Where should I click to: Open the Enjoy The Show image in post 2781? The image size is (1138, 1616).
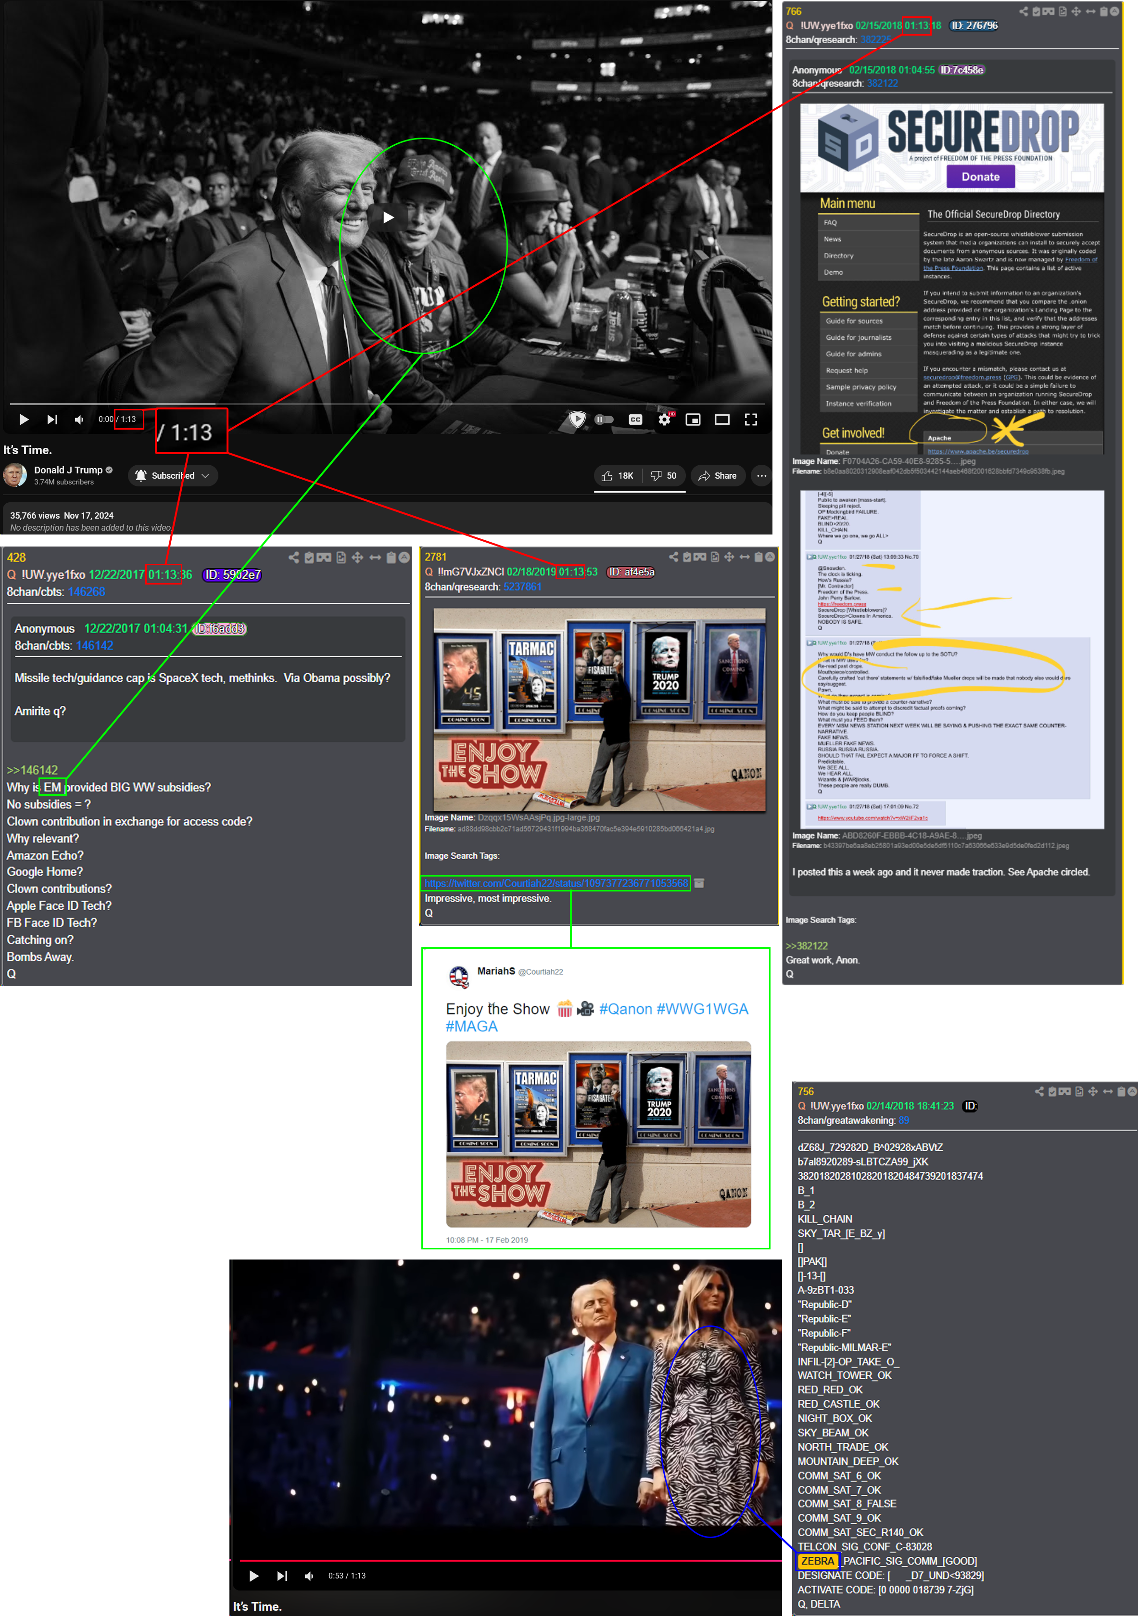(x=600, y=710)
